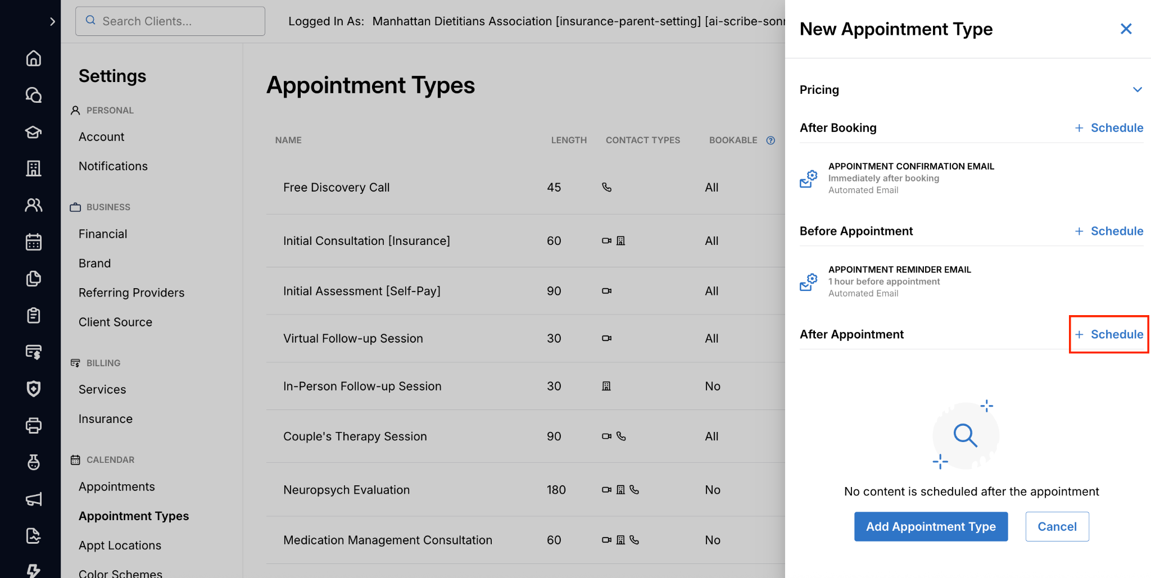The image size is (1151, 578).
Task: Open Appt Locations settings
Action: pyautogui.click(x=120, y=545)
